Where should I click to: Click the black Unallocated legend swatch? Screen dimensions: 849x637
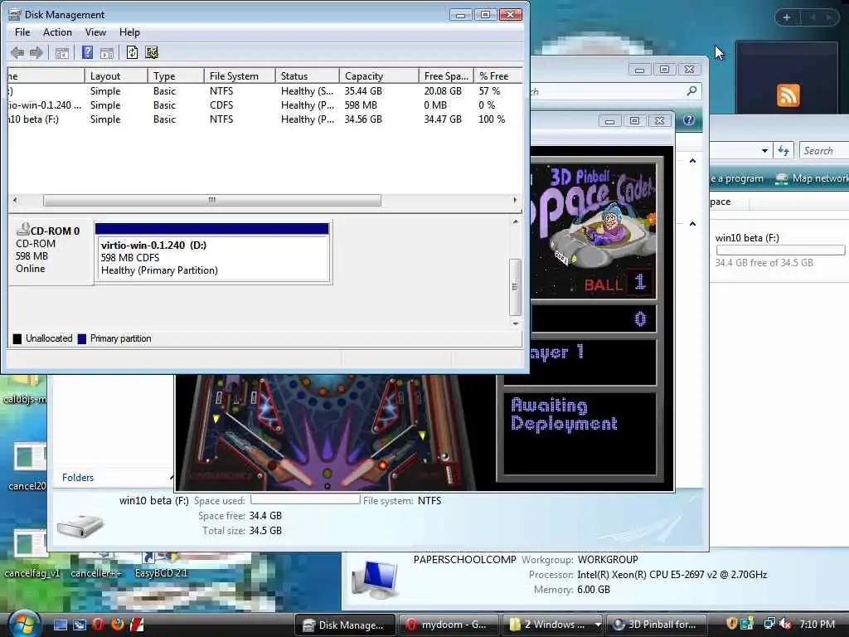17,339
